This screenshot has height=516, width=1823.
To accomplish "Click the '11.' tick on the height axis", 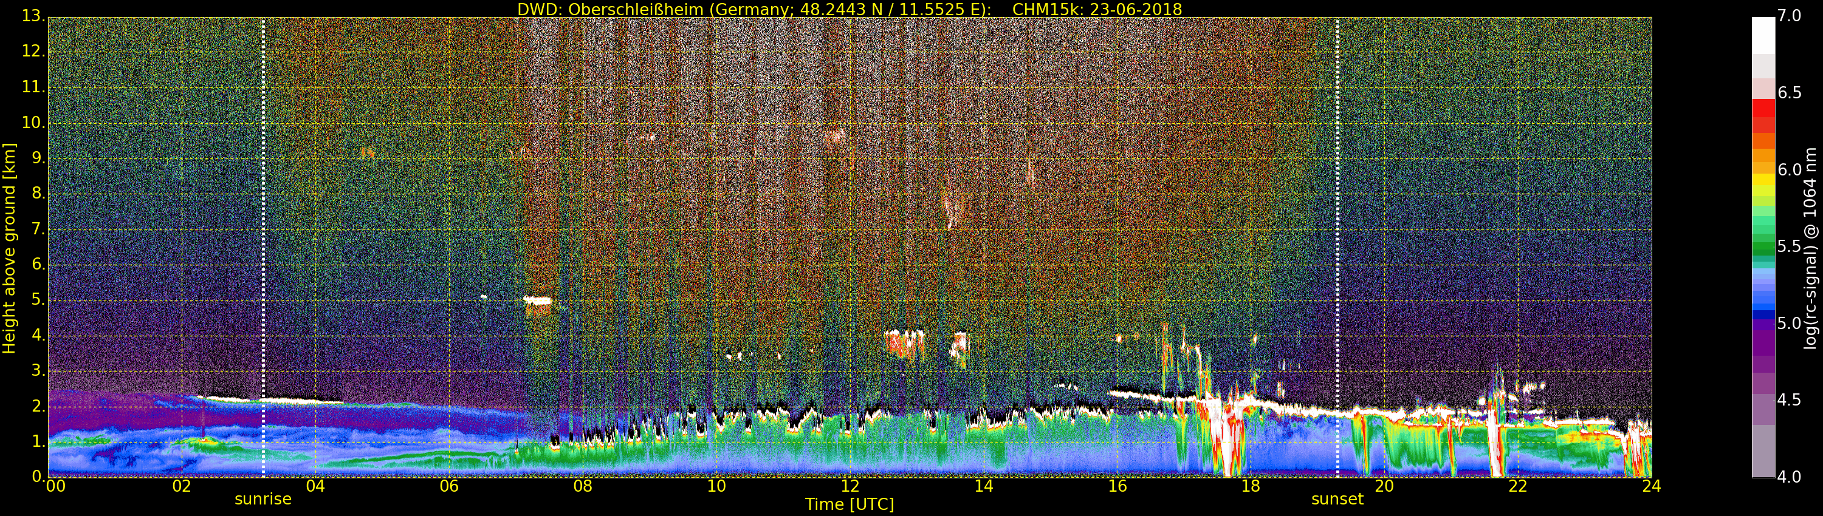I will coord(33,87).
